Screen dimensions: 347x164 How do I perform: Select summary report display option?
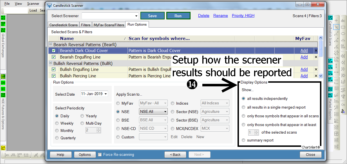click(243, 140)
